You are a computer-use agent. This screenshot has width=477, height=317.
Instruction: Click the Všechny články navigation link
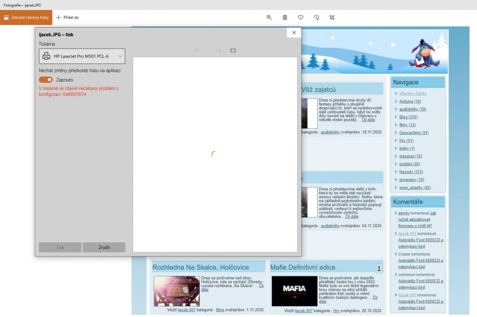[413, 94]
